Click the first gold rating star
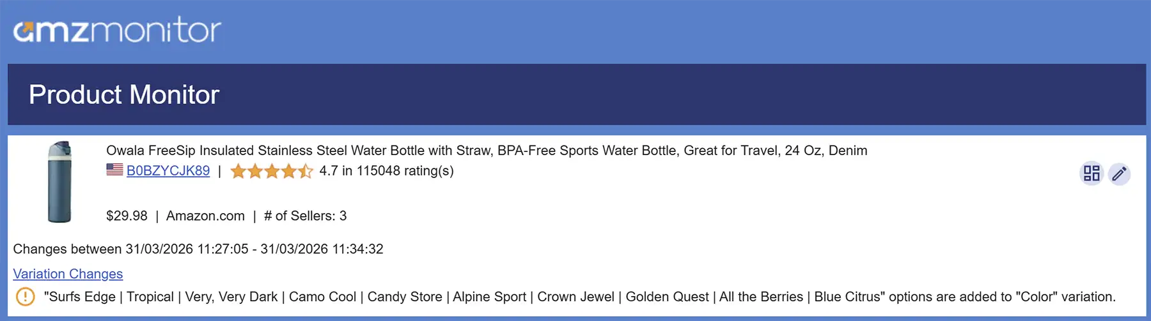 pyautogui.click(x=238, y=171)
